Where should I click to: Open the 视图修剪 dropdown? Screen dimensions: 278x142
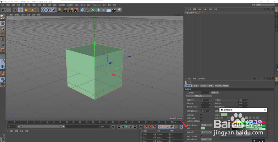tap(206, 132)
